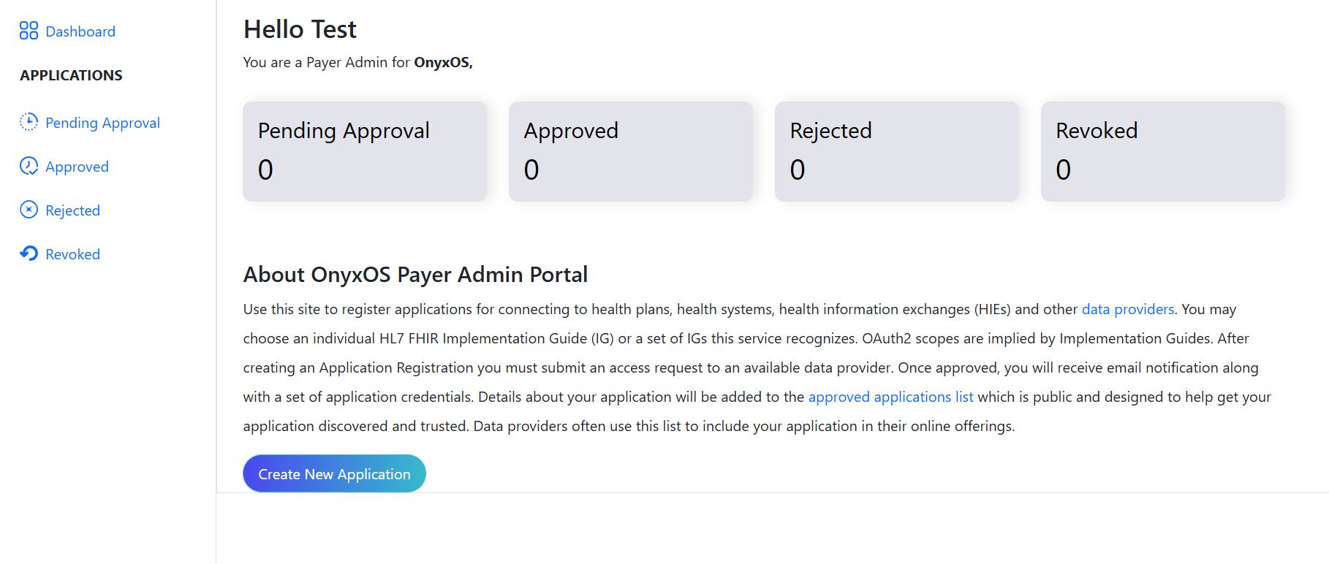Viewport: 1329px width, 564px height.
Task: Select the Rejected count card
Action: tap(896, 151)
